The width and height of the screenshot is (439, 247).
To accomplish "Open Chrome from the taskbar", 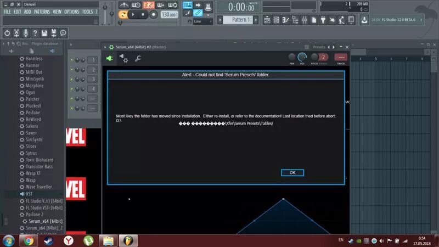I will pyautogui.click(x=28, y=240).
